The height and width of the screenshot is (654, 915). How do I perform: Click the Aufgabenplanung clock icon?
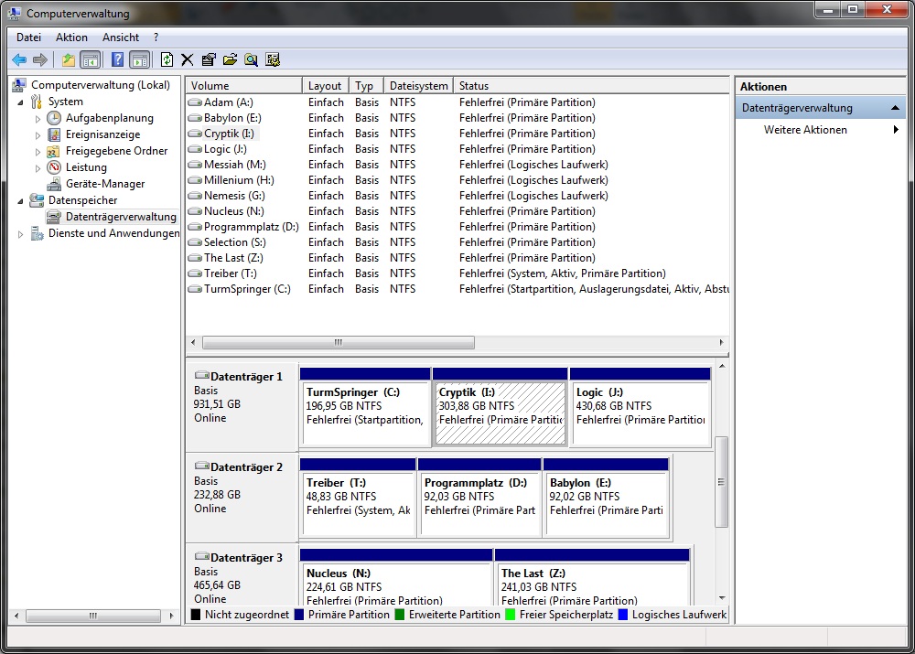[54, 118]
